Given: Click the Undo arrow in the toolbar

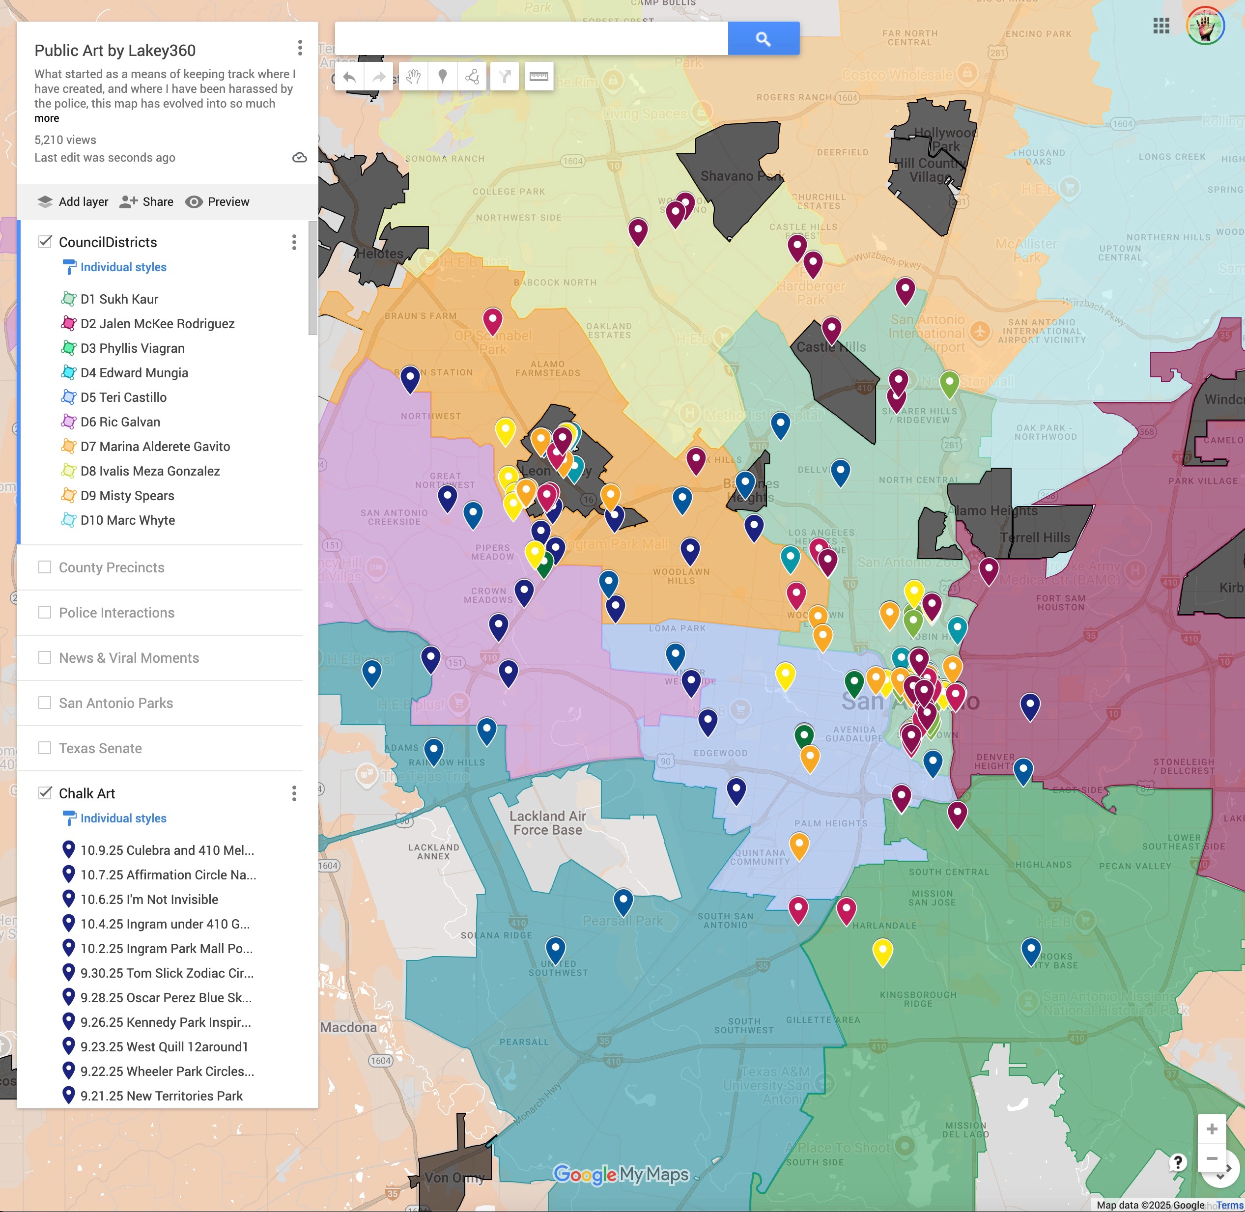Looking at the screenshot, I should (349, 77).
